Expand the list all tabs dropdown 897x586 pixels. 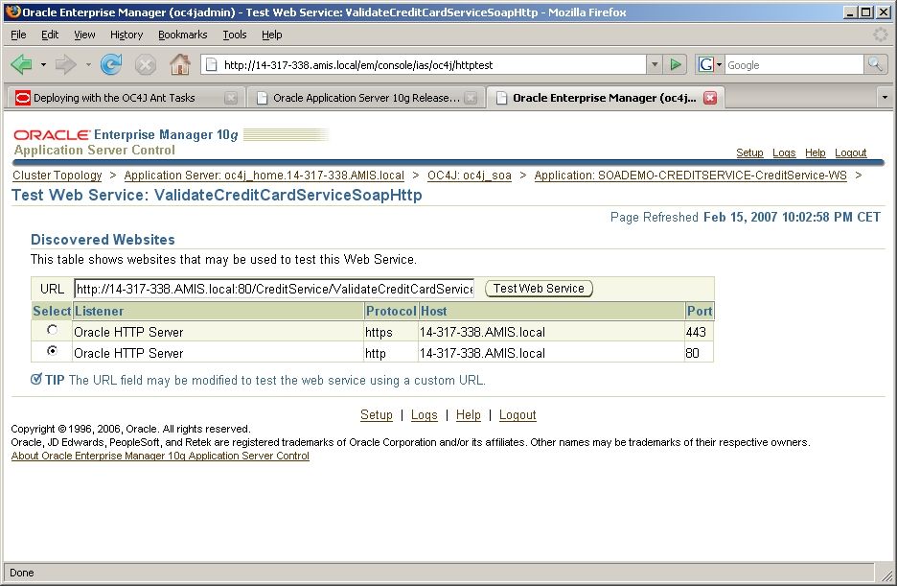click(x=884, y=98)
